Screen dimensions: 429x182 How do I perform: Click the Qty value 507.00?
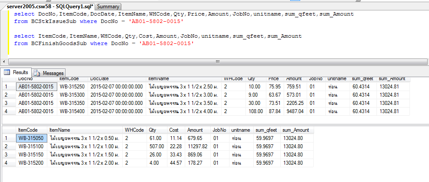point(157,146)
